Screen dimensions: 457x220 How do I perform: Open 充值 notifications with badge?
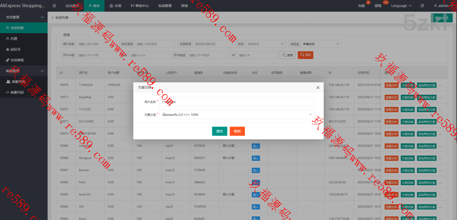point(361,6)
